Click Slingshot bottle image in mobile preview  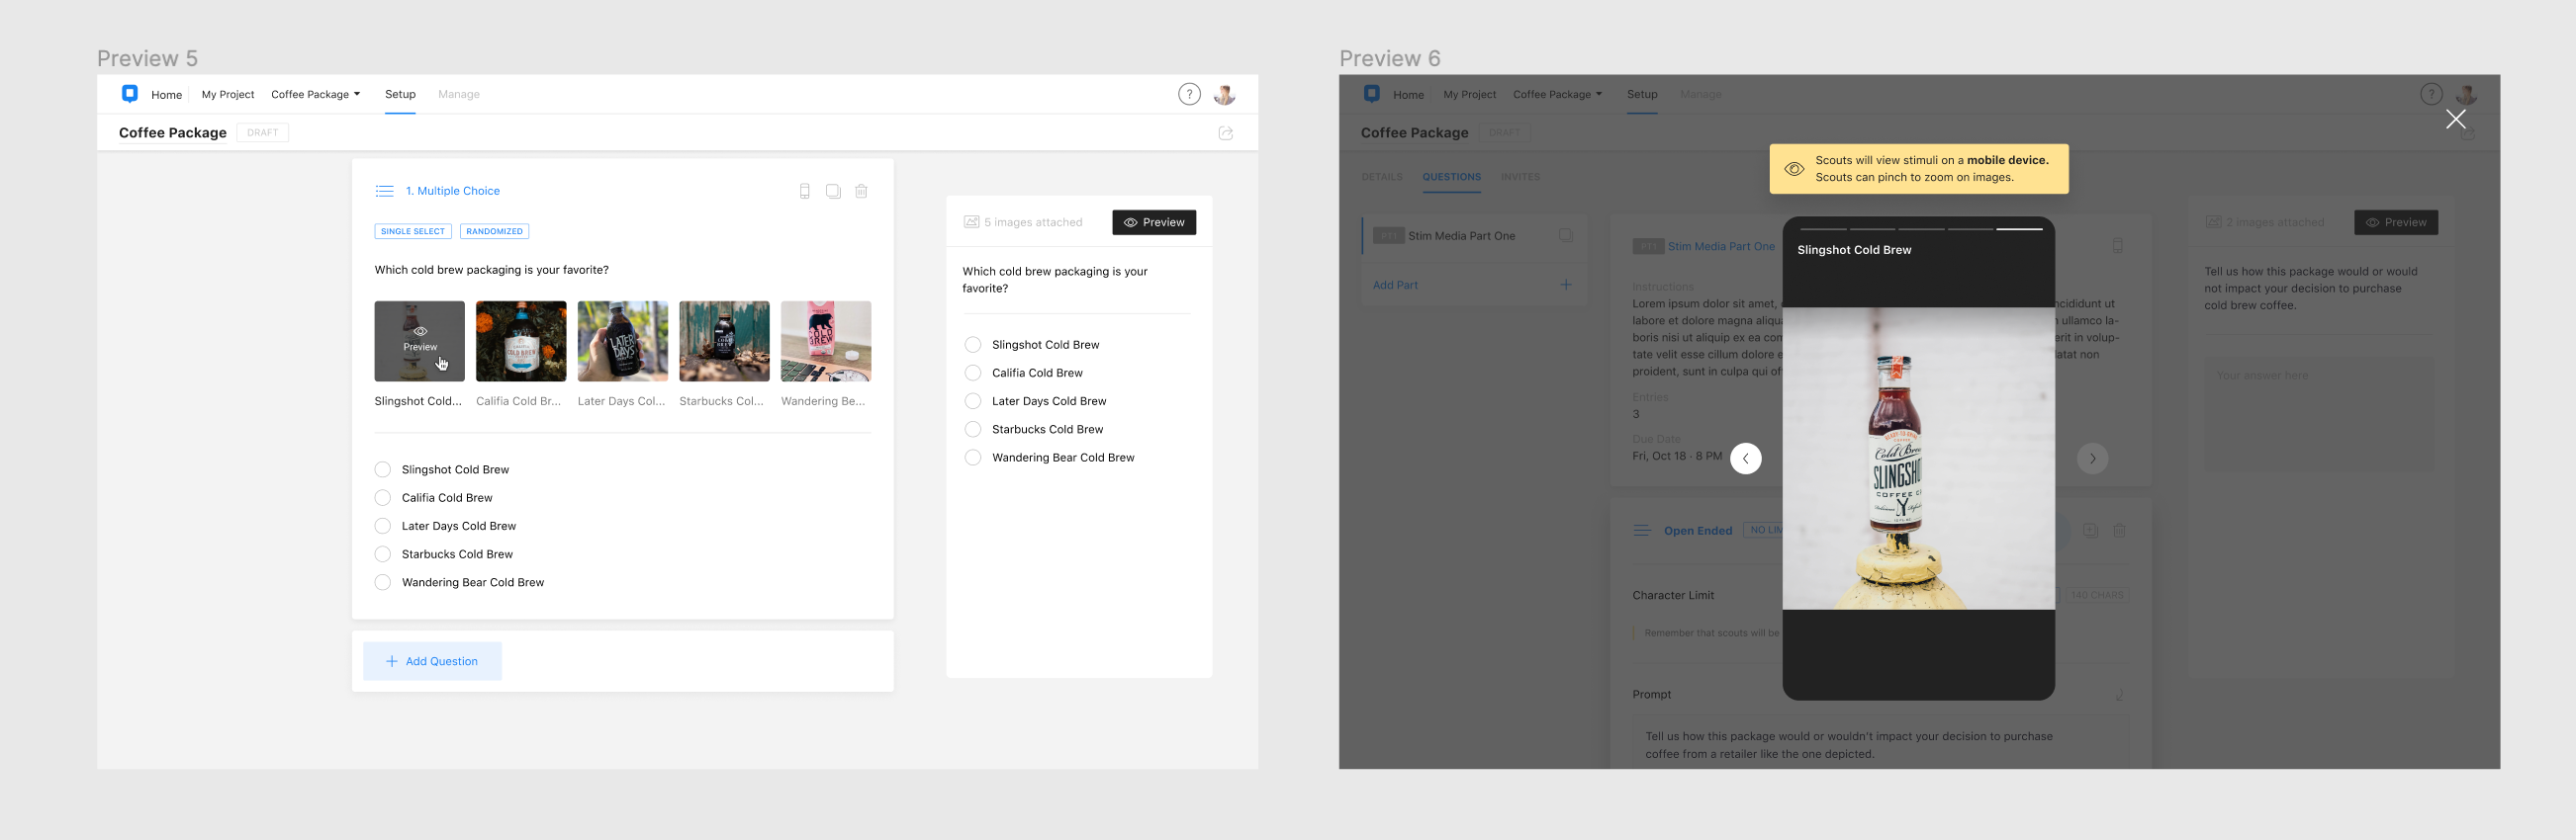click(x=1919, y=459)
